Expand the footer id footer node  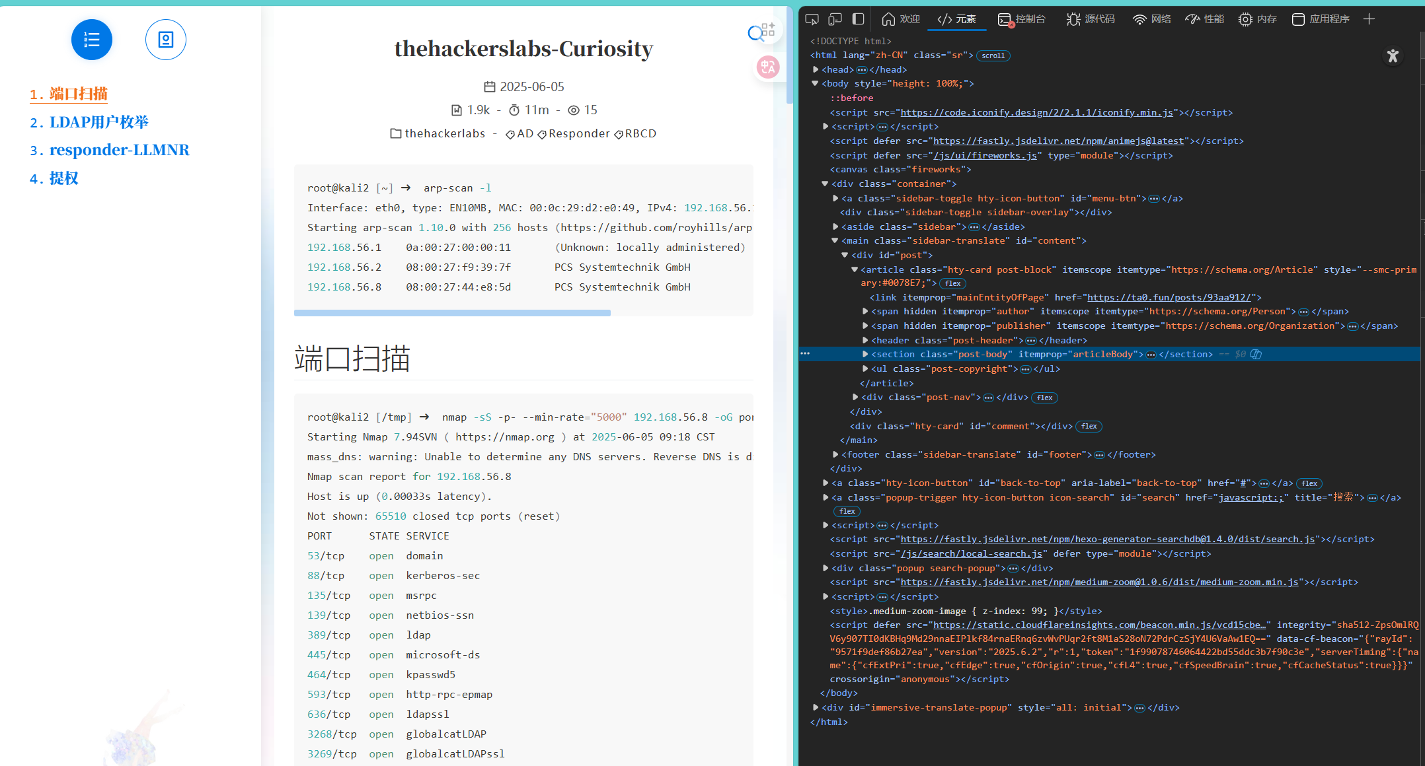pos(835,454)
